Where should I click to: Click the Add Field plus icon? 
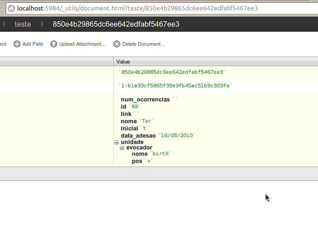click(x=17, y=44)
